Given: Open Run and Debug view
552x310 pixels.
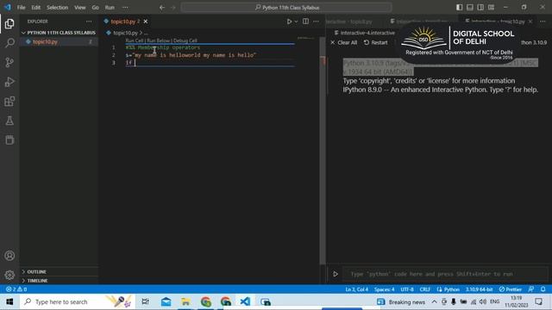Looking at the screenshot, I should point(9,82).
